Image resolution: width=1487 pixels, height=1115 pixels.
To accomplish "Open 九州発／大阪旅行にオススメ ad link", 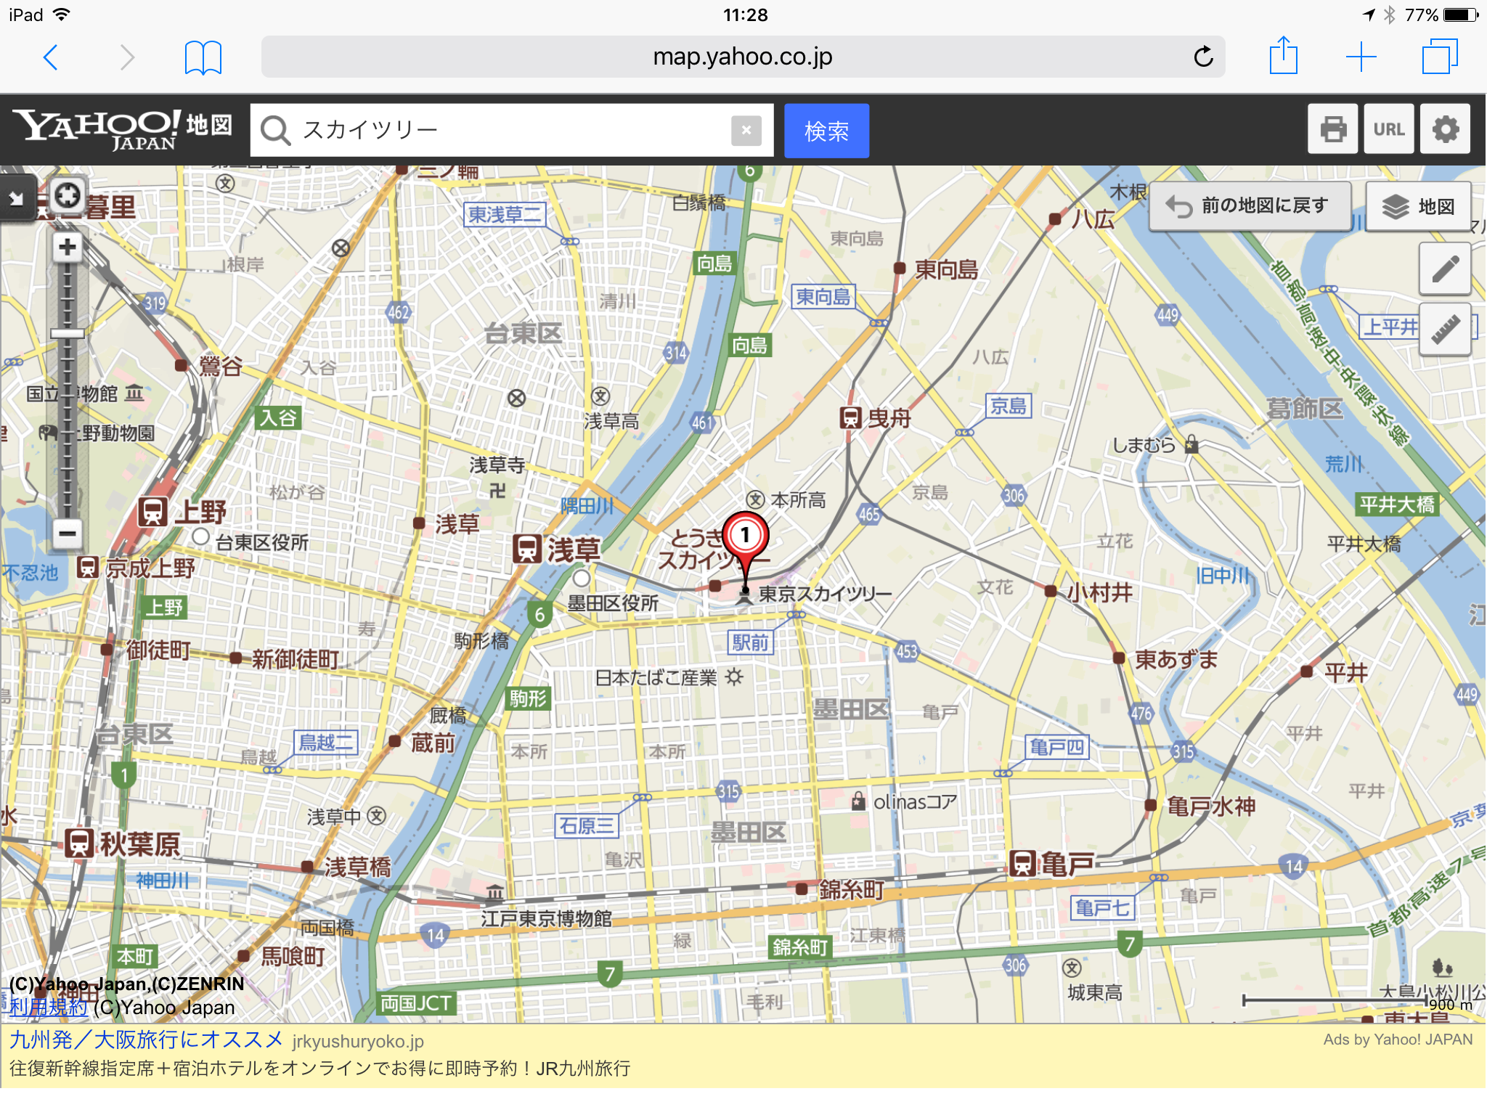I will pyautogui.click(x=147, y=1040).
